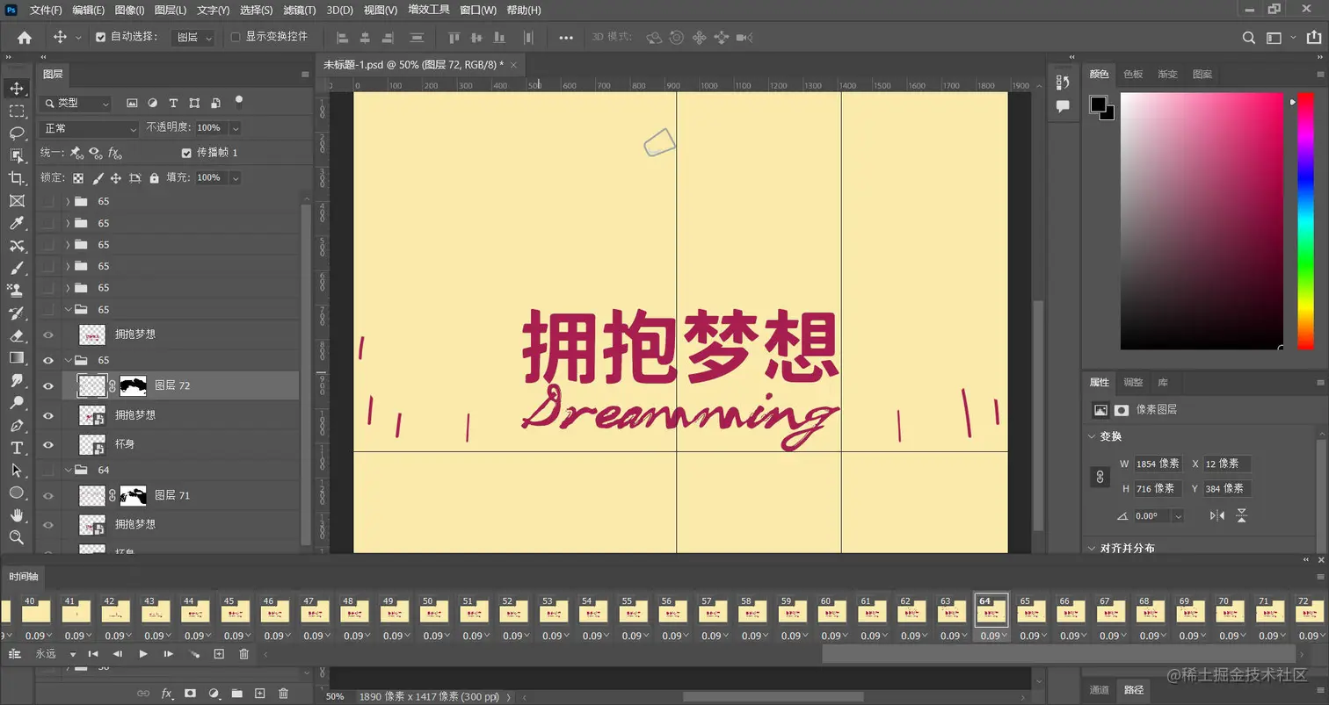
Task: Select the Eyedropper tool
Action: click(x=17, y=223)
